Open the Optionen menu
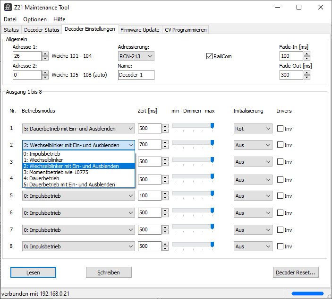The height and width of the screenshot is (299, 332). click(35, 19)
